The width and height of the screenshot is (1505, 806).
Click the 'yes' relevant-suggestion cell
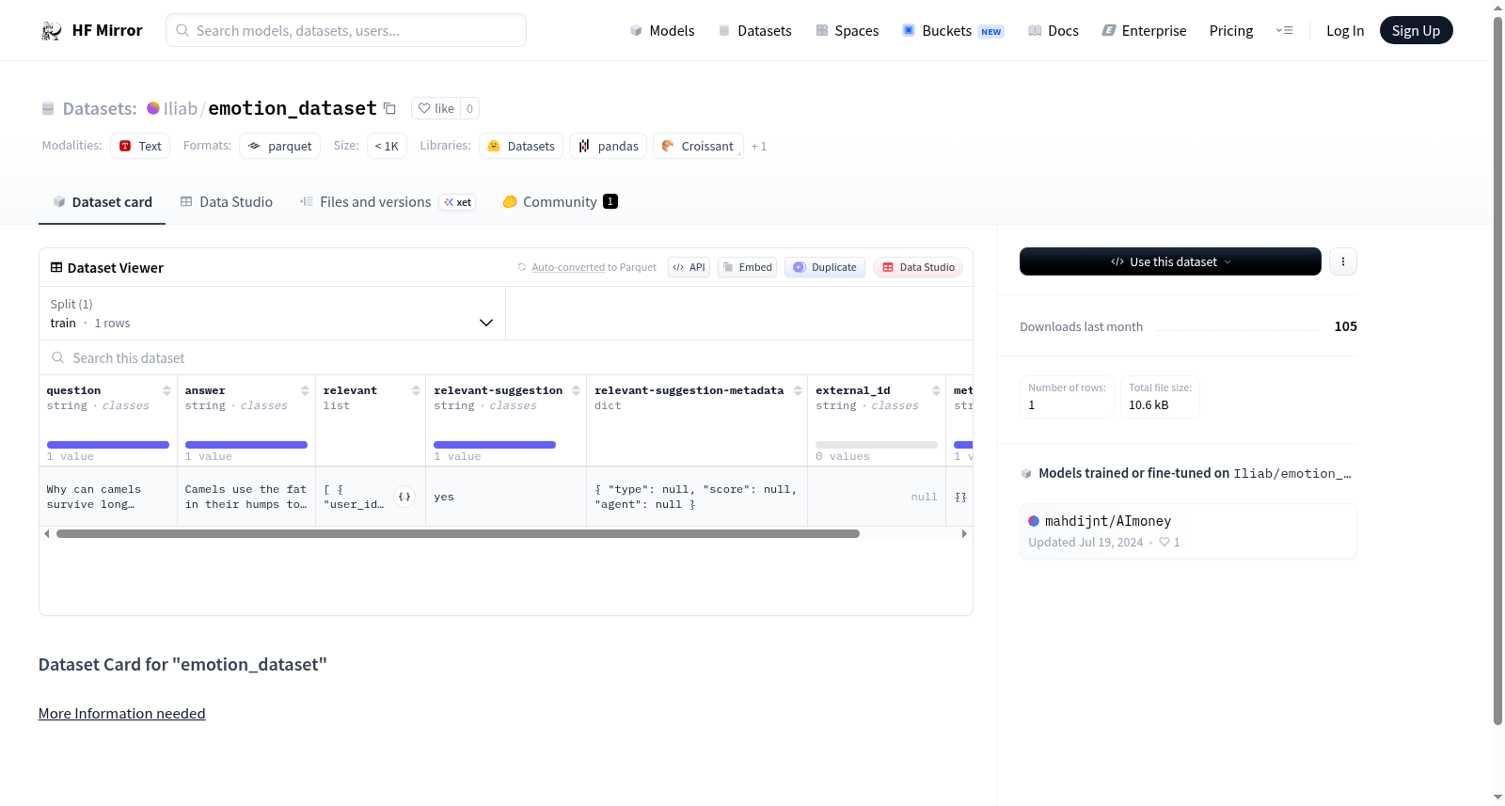pyautogui.click(x=506, y=497)
